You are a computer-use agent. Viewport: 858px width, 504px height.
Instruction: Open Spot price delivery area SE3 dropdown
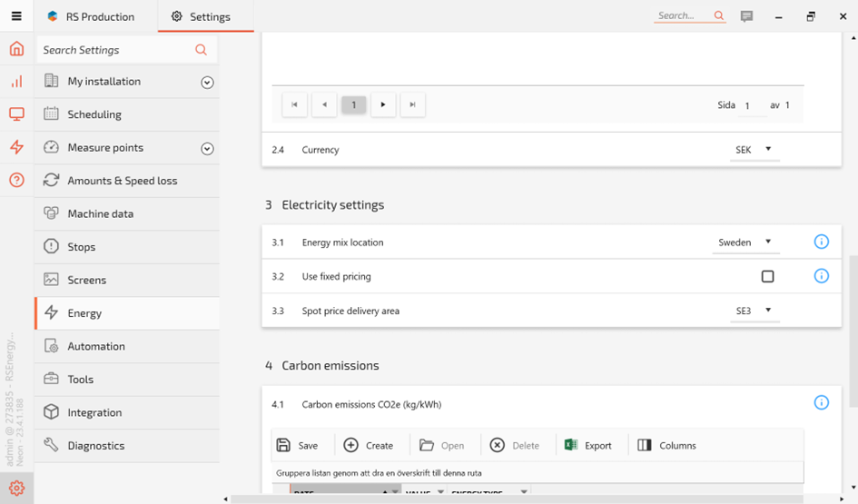tap(754, 311)
